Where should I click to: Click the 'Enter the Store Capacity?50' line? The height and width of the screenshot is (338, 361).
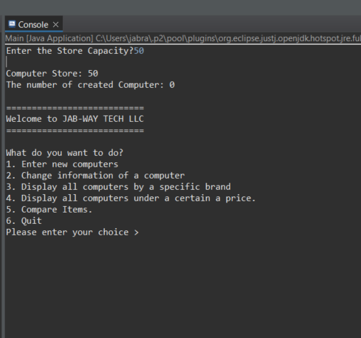tap(75, 51)
